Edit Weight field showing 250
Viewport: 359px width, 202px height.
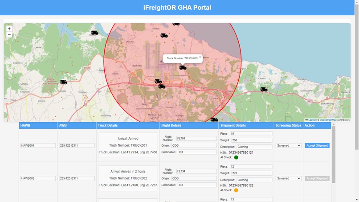252,140
